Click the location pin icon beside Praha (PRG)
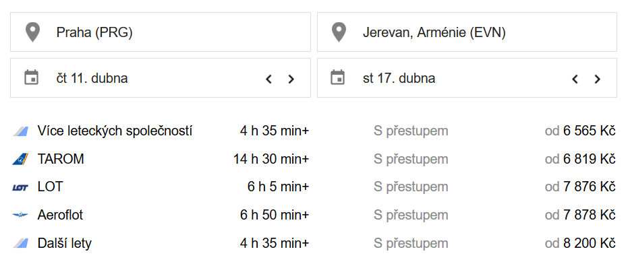The width and height of the screenshot is (626, 264). 32,32
